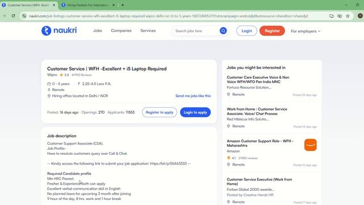This screenshot has height=205, width=364.
Task: Click the crossed-out eye icon in the address bar
Action: pos(340,16)
